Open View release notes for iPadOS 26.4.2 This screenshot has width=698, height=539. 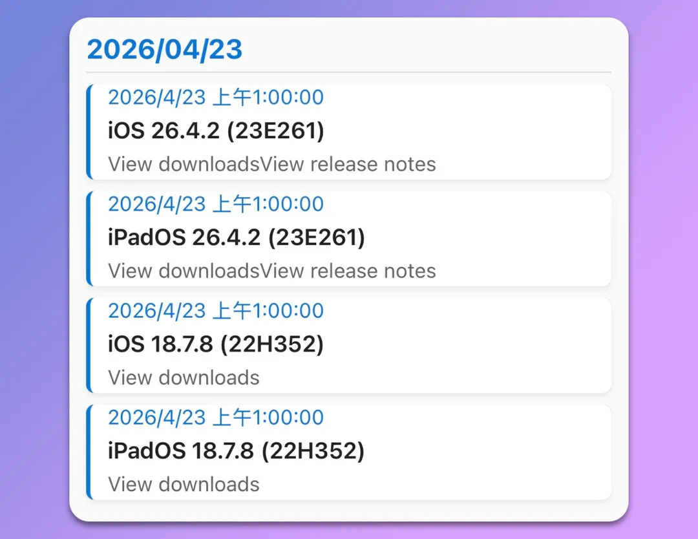point(348,271)
